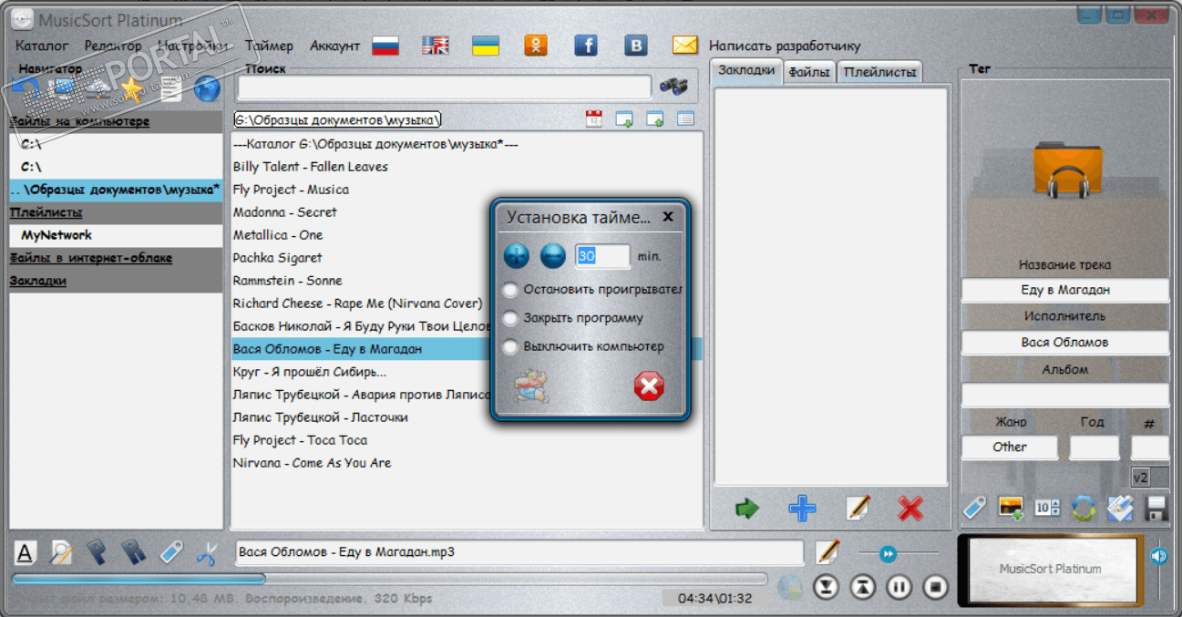Screen dimensions: 1182x617
Task: Select Metallica - One track
Action: click(278, 235)
